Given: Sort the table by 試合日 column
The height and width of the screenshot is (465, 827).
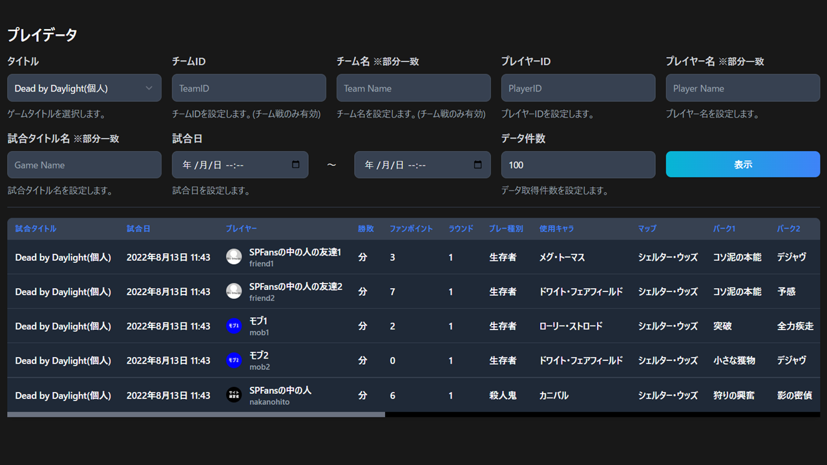Looking at the screenshot, I should pos(139,229).
